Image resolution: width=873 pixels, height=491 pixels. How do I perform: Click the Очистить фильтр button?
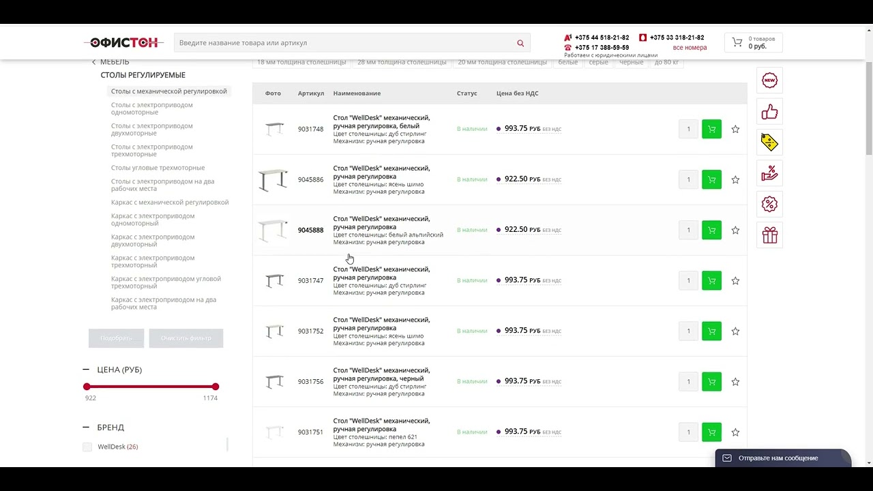coord(186,338)
